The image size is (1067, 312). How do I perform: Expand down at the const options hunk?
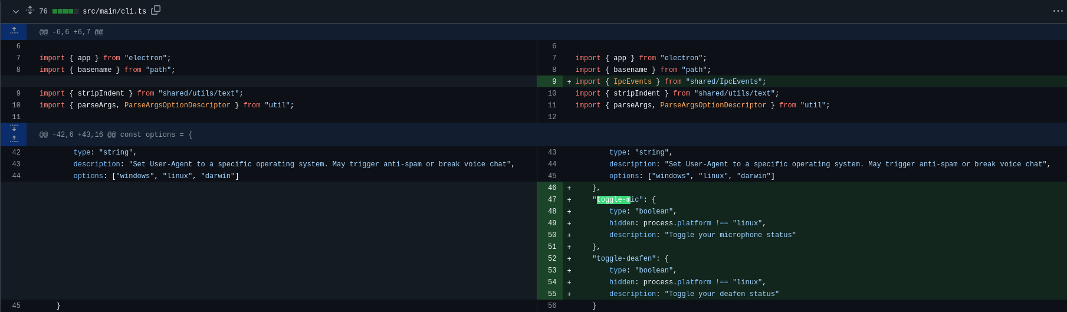coord(14,129)
